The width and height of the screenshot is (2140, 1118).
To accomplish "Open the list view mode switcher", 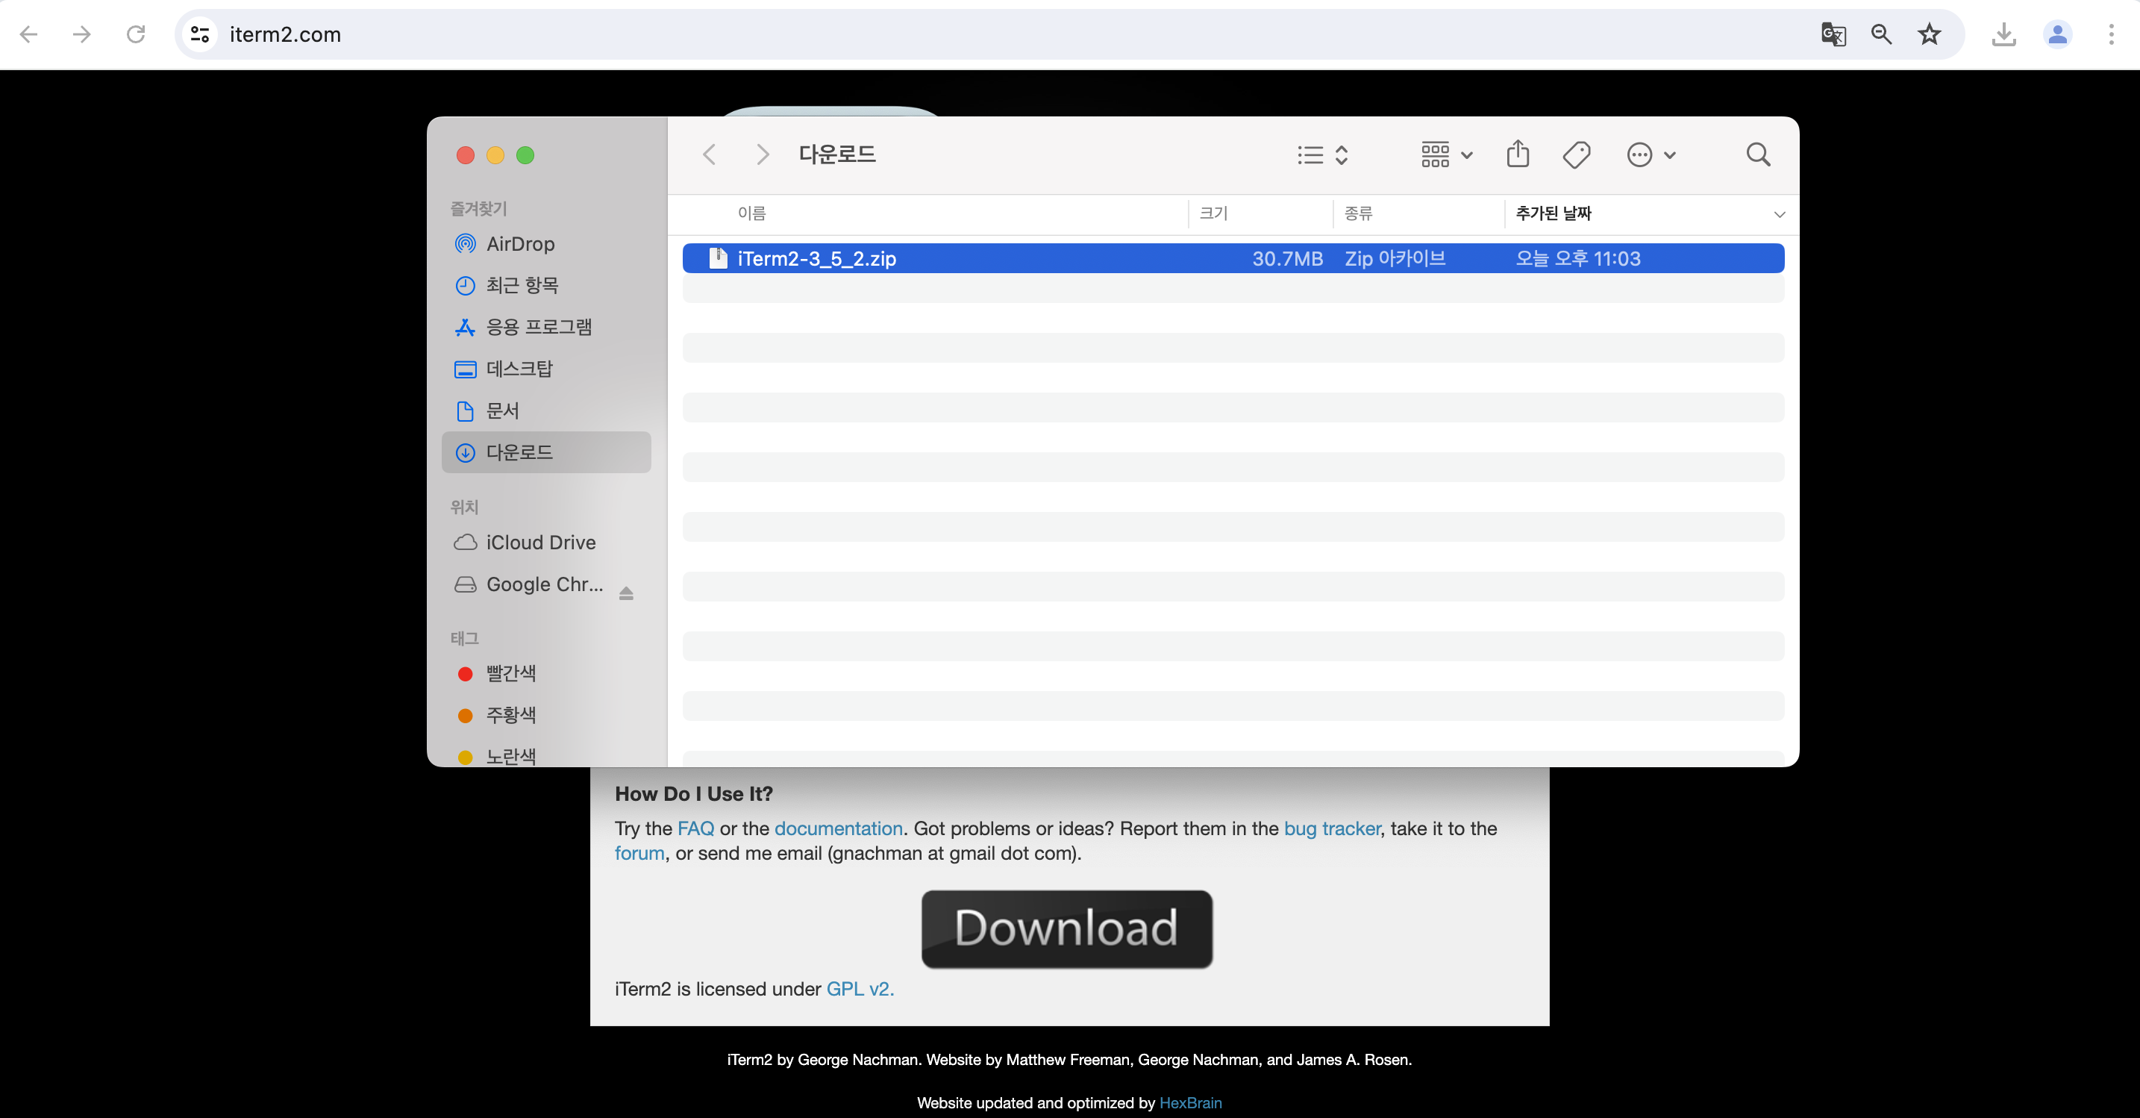I will tap(1322, 154).
